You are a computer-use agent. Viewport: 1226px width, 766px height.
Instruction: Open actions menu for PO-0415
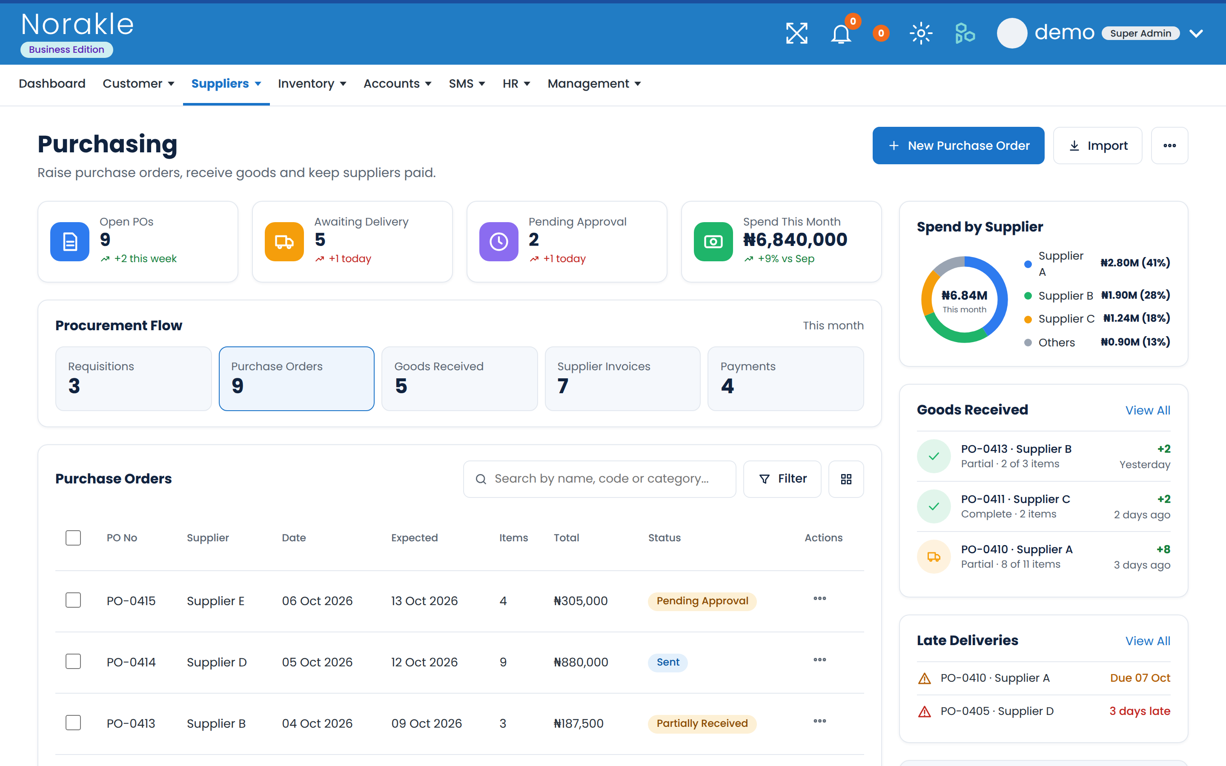820,599
